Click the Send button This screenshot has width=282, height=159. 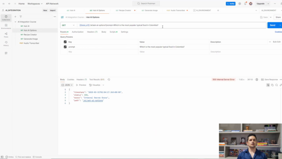tap(272, 25)
